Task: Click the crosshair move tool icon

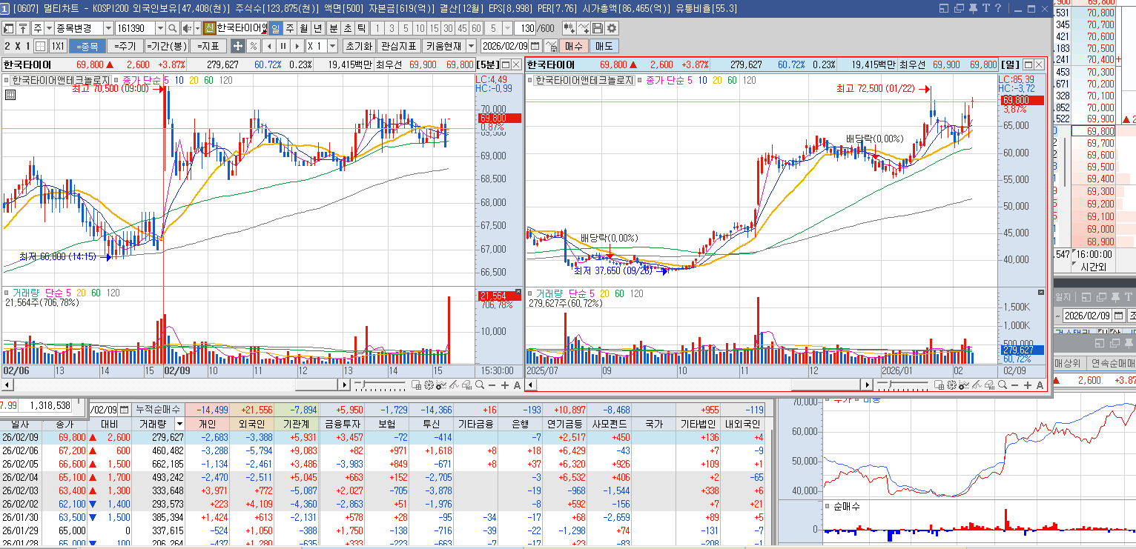Action: pos(238,46)
